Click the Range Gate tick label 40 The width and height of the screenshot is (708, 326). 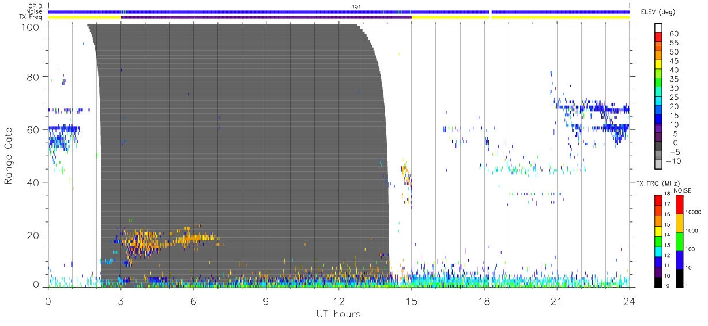pos(33,182)
